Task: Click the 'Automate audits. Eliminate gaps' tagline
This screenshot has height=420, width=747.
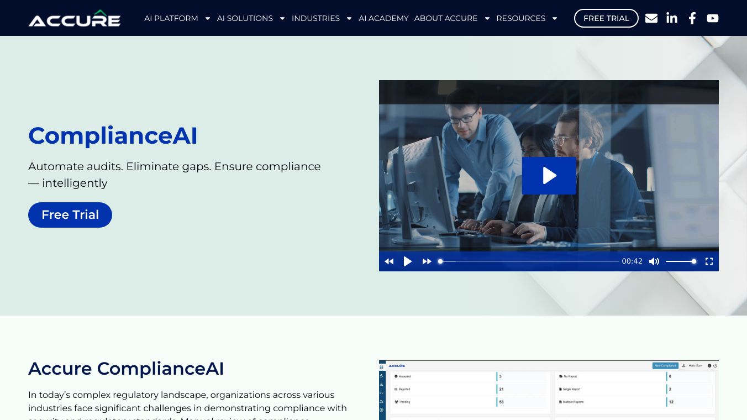Action: tap(175, 175)
